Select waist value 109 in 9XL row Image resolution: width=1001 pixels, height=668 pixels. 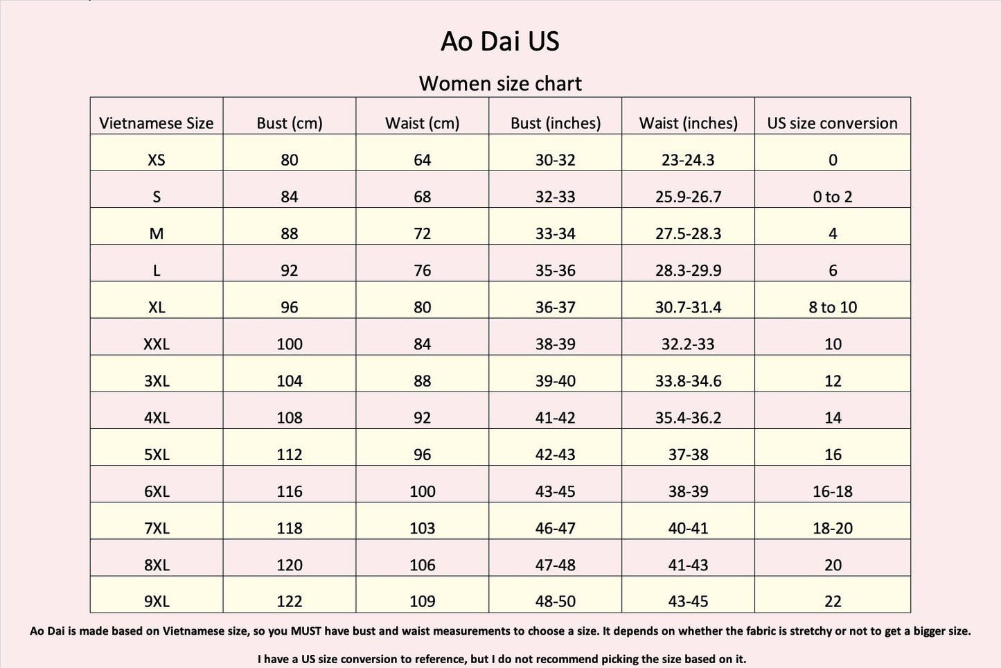pyautogui.click(x=423, y=601)
